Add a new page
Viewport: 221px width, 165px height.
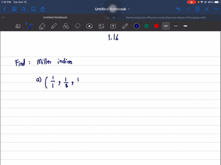197,9
